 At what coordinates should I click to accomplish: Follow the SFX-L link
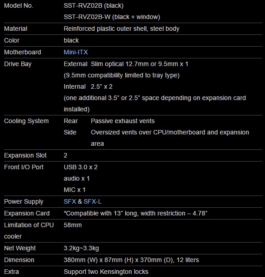93,201
